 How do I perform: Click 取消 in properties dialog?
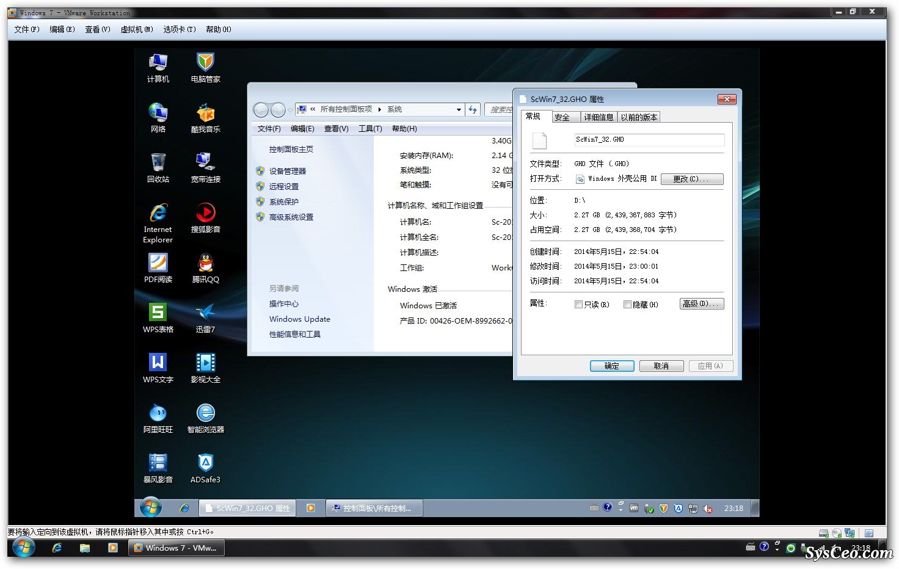point(661,366)
